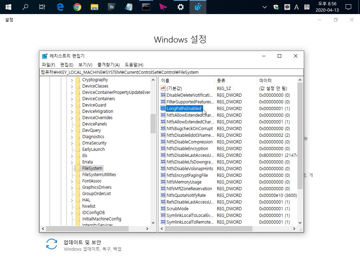Screen dimensions: 360x270
Task: Click the Diagnostics folder icon
Action: pyautogui.click(x=78, y=137)
